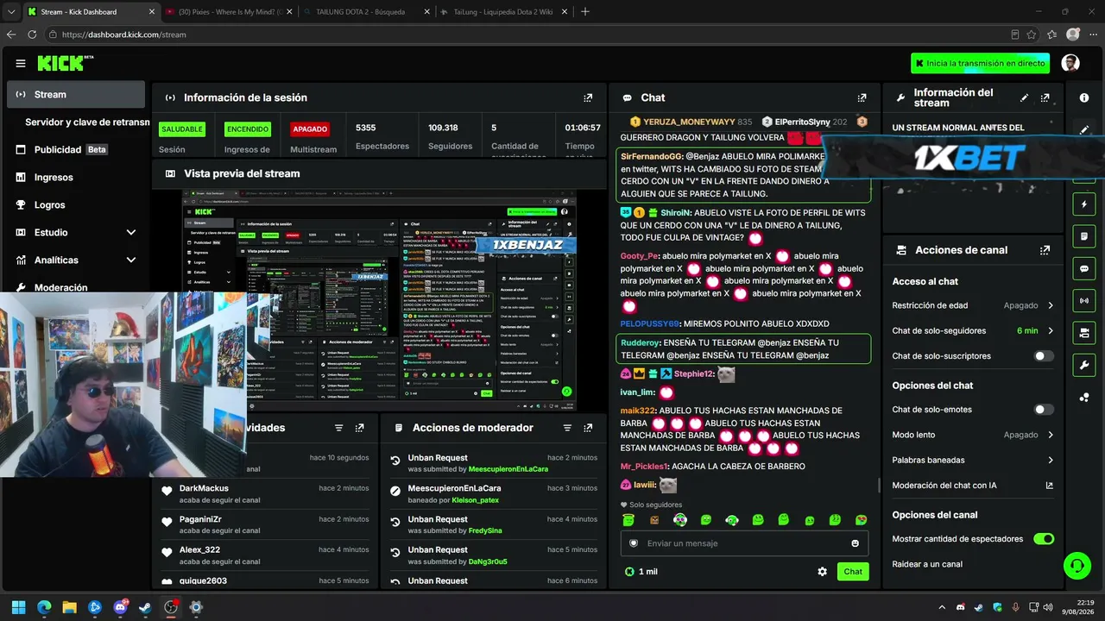Click the info icon in right sidebar
Screen dimensions: 1105x621
click(x=1084, y=98)
